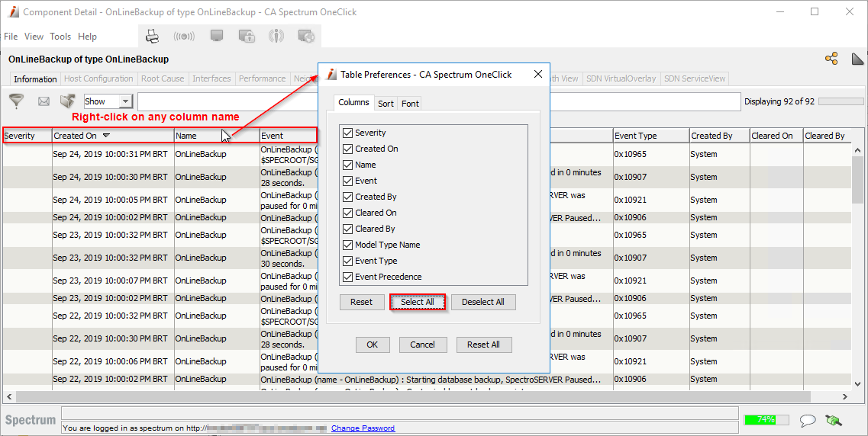Uncheck the Severity column checkbox
Viewport: 868px width, 436px height.
348,133
